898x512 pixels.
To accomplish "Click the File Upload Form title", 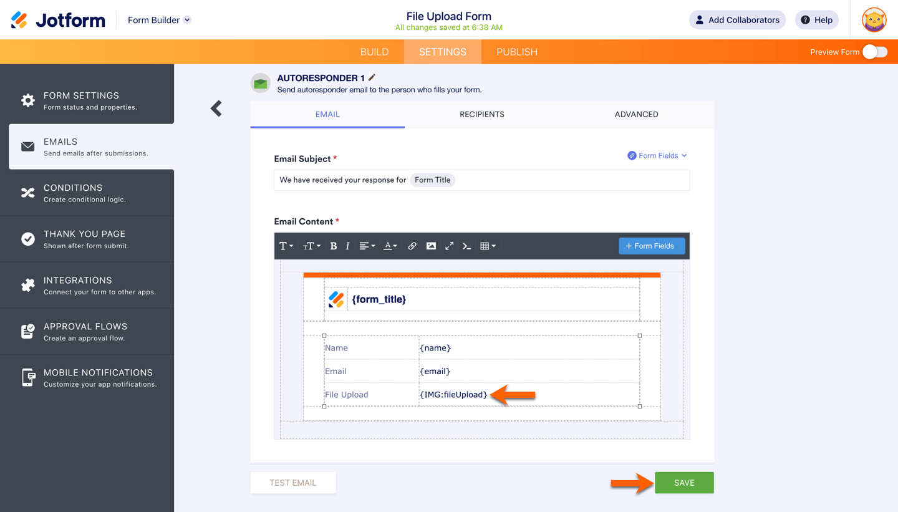I will [449, 16].
